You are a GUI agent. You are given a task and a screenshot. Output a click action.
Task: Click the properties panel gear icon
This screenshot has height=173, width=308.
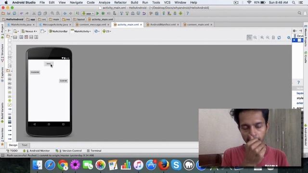[x=294, y=31]
